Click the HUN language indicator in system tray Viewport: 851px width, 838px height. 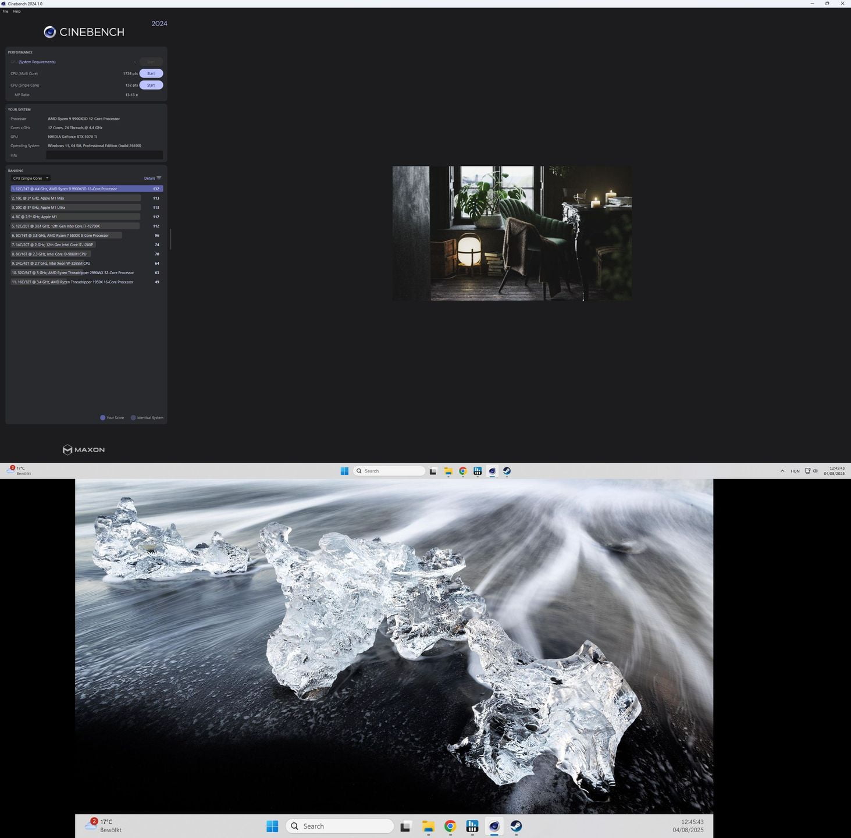click(795, 471)
